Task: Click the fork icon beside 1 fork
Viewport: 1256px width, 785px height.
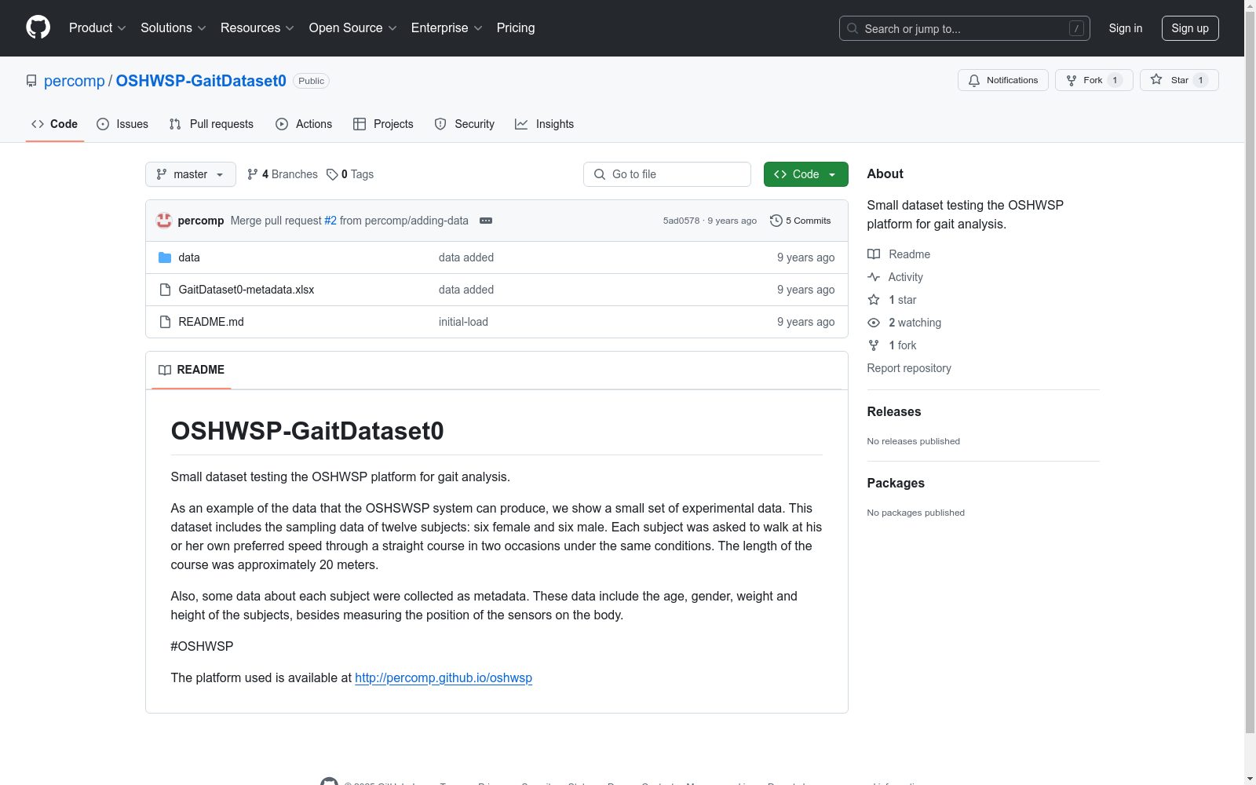Action: [x=874, y=345]
